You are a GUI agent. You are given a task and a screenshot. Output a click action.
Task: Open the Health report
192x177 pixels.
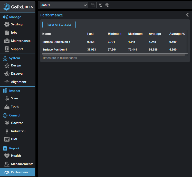[x=16, y=156]
